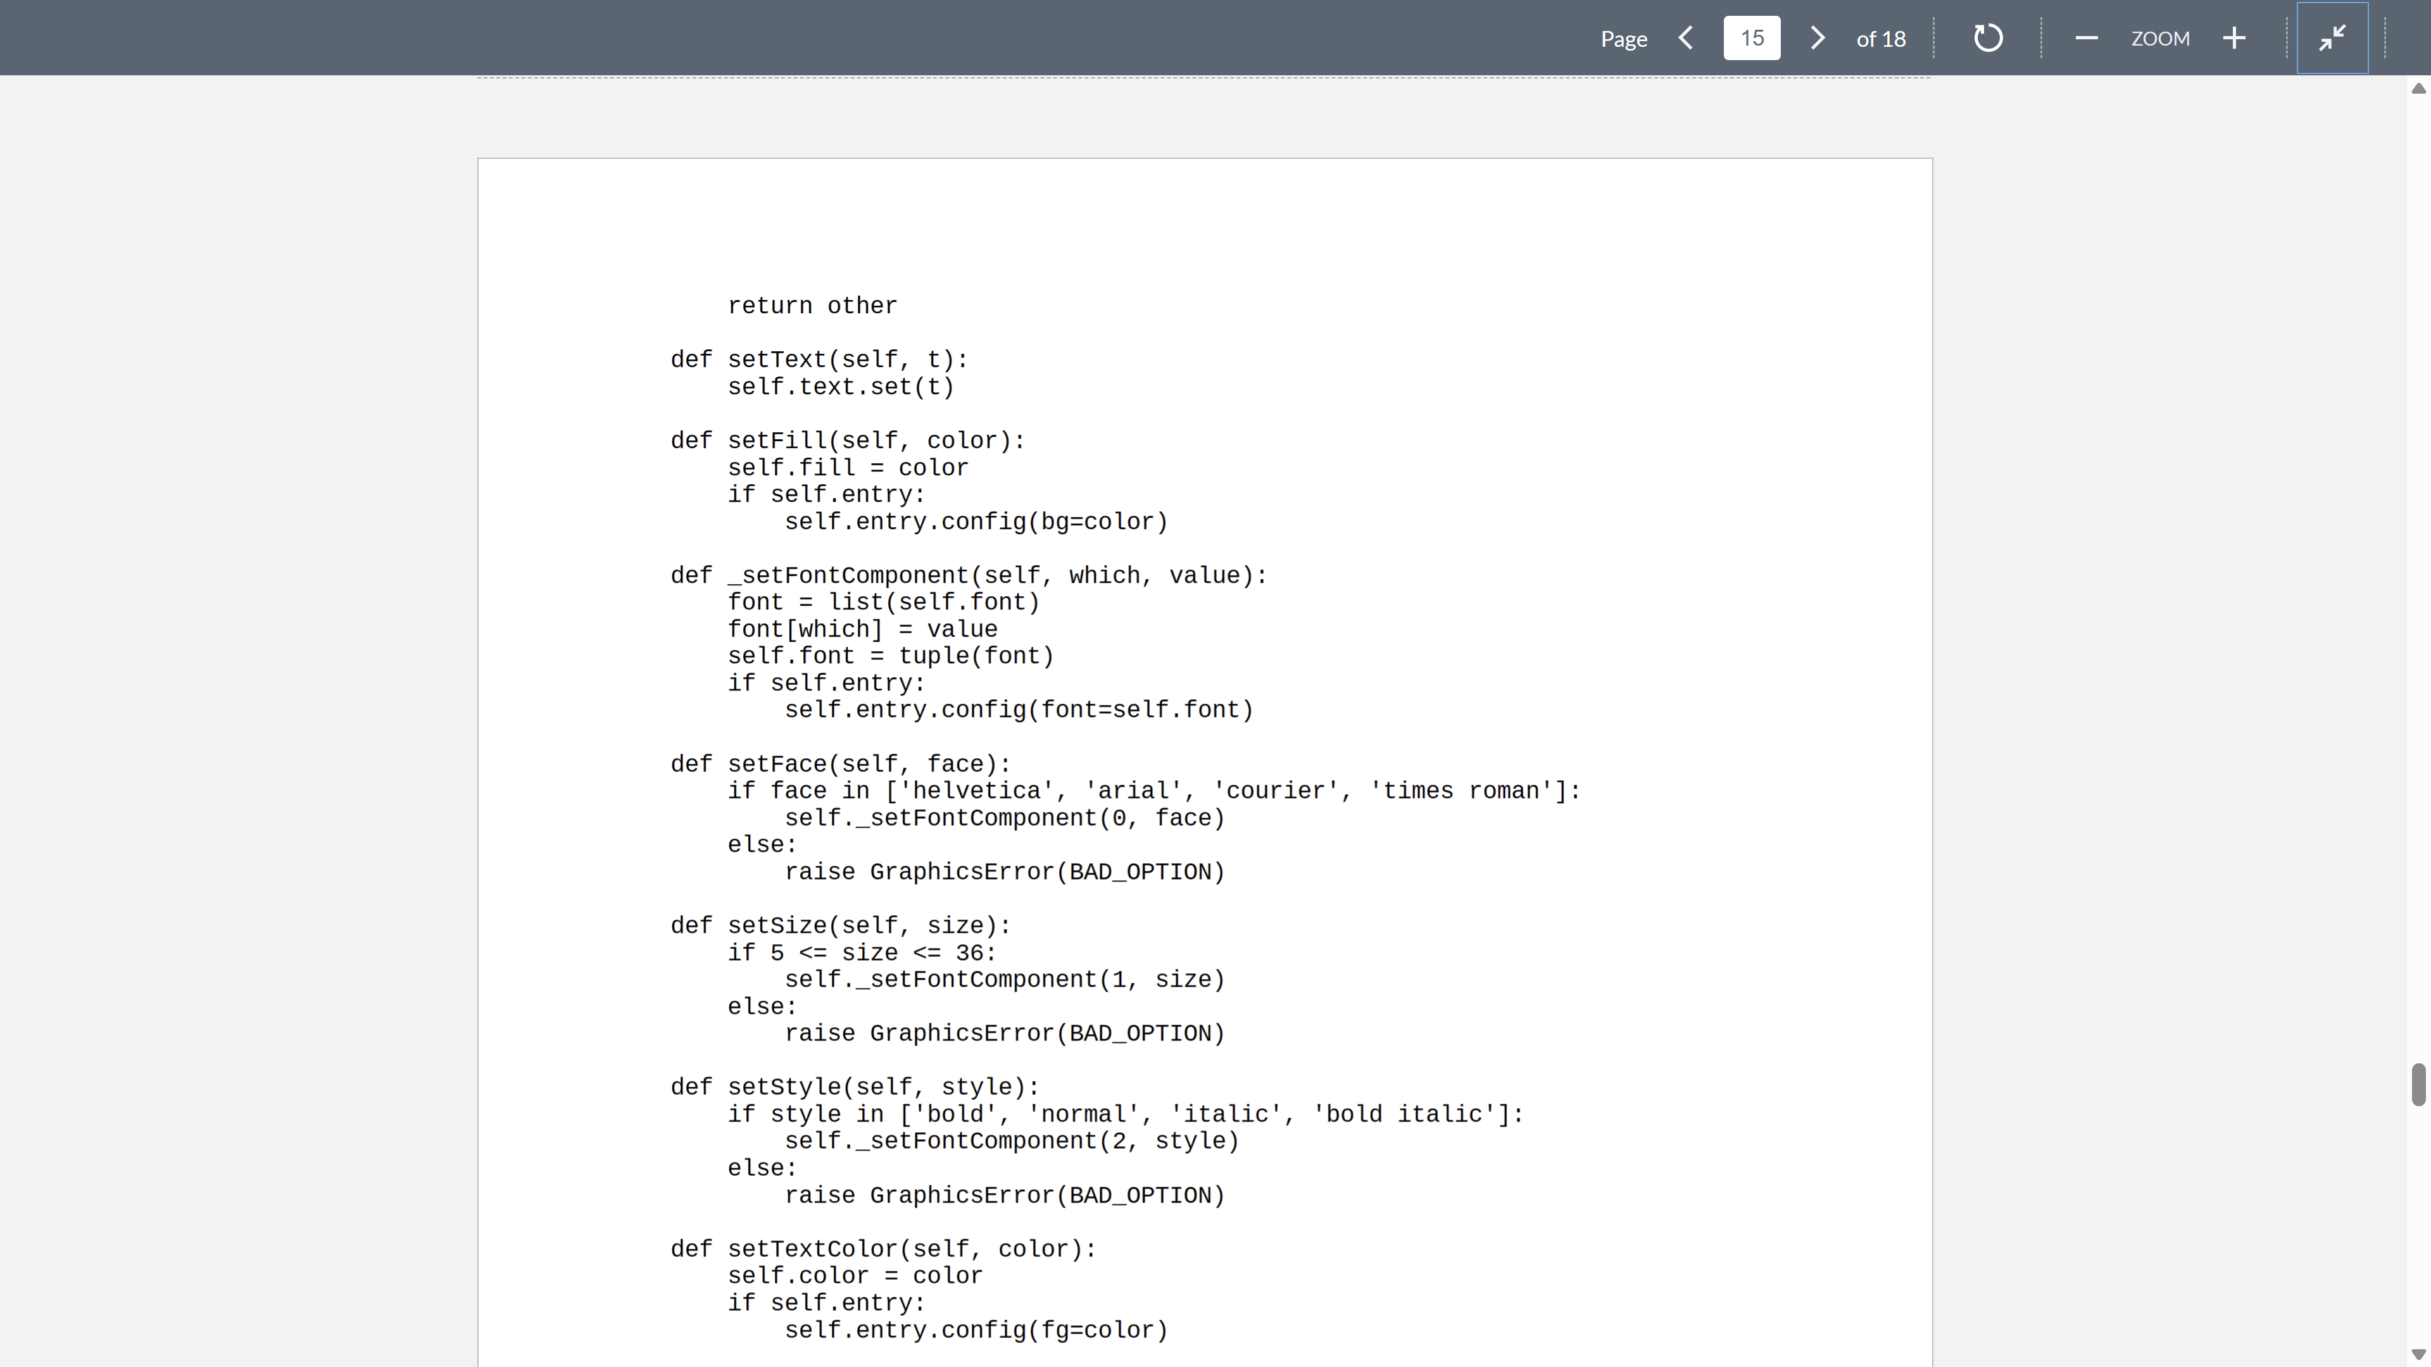Click the previous page navigation arrow
The width and height of the screenshot is (2431, 1367).
1688,37
